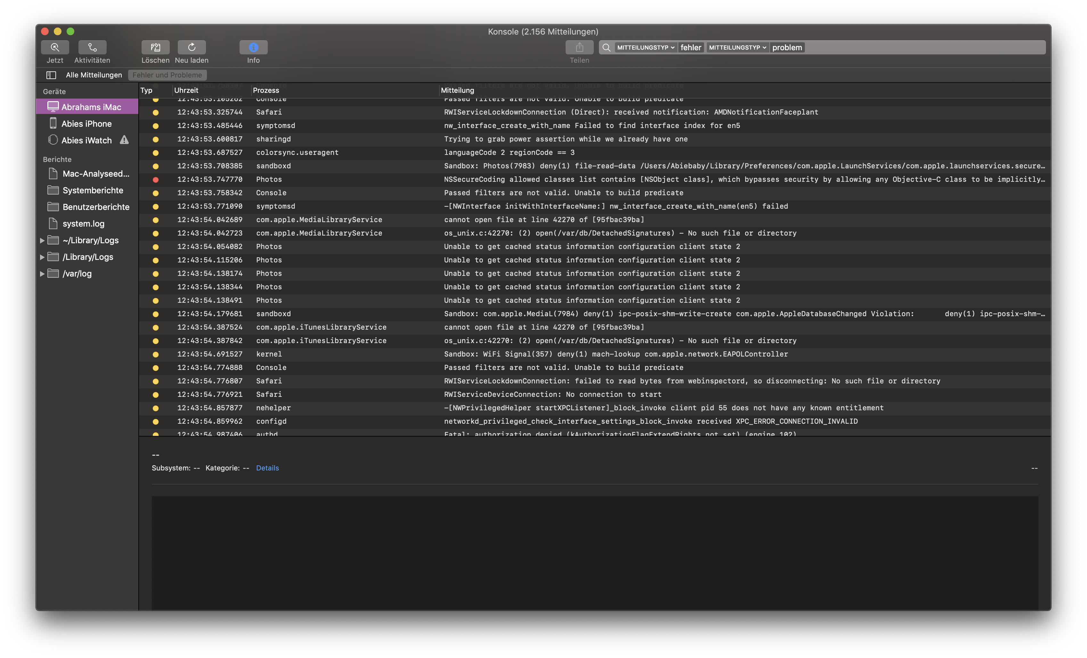Click the Löschen clear icon
1087x658 pixels.
[x=155, y=47]
